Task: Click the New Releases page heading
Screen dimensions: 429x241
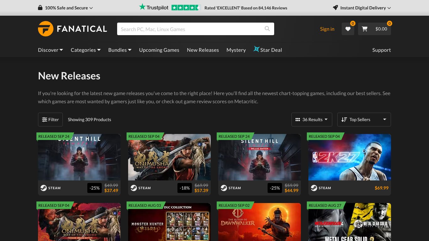Action: tap(69, 76)
